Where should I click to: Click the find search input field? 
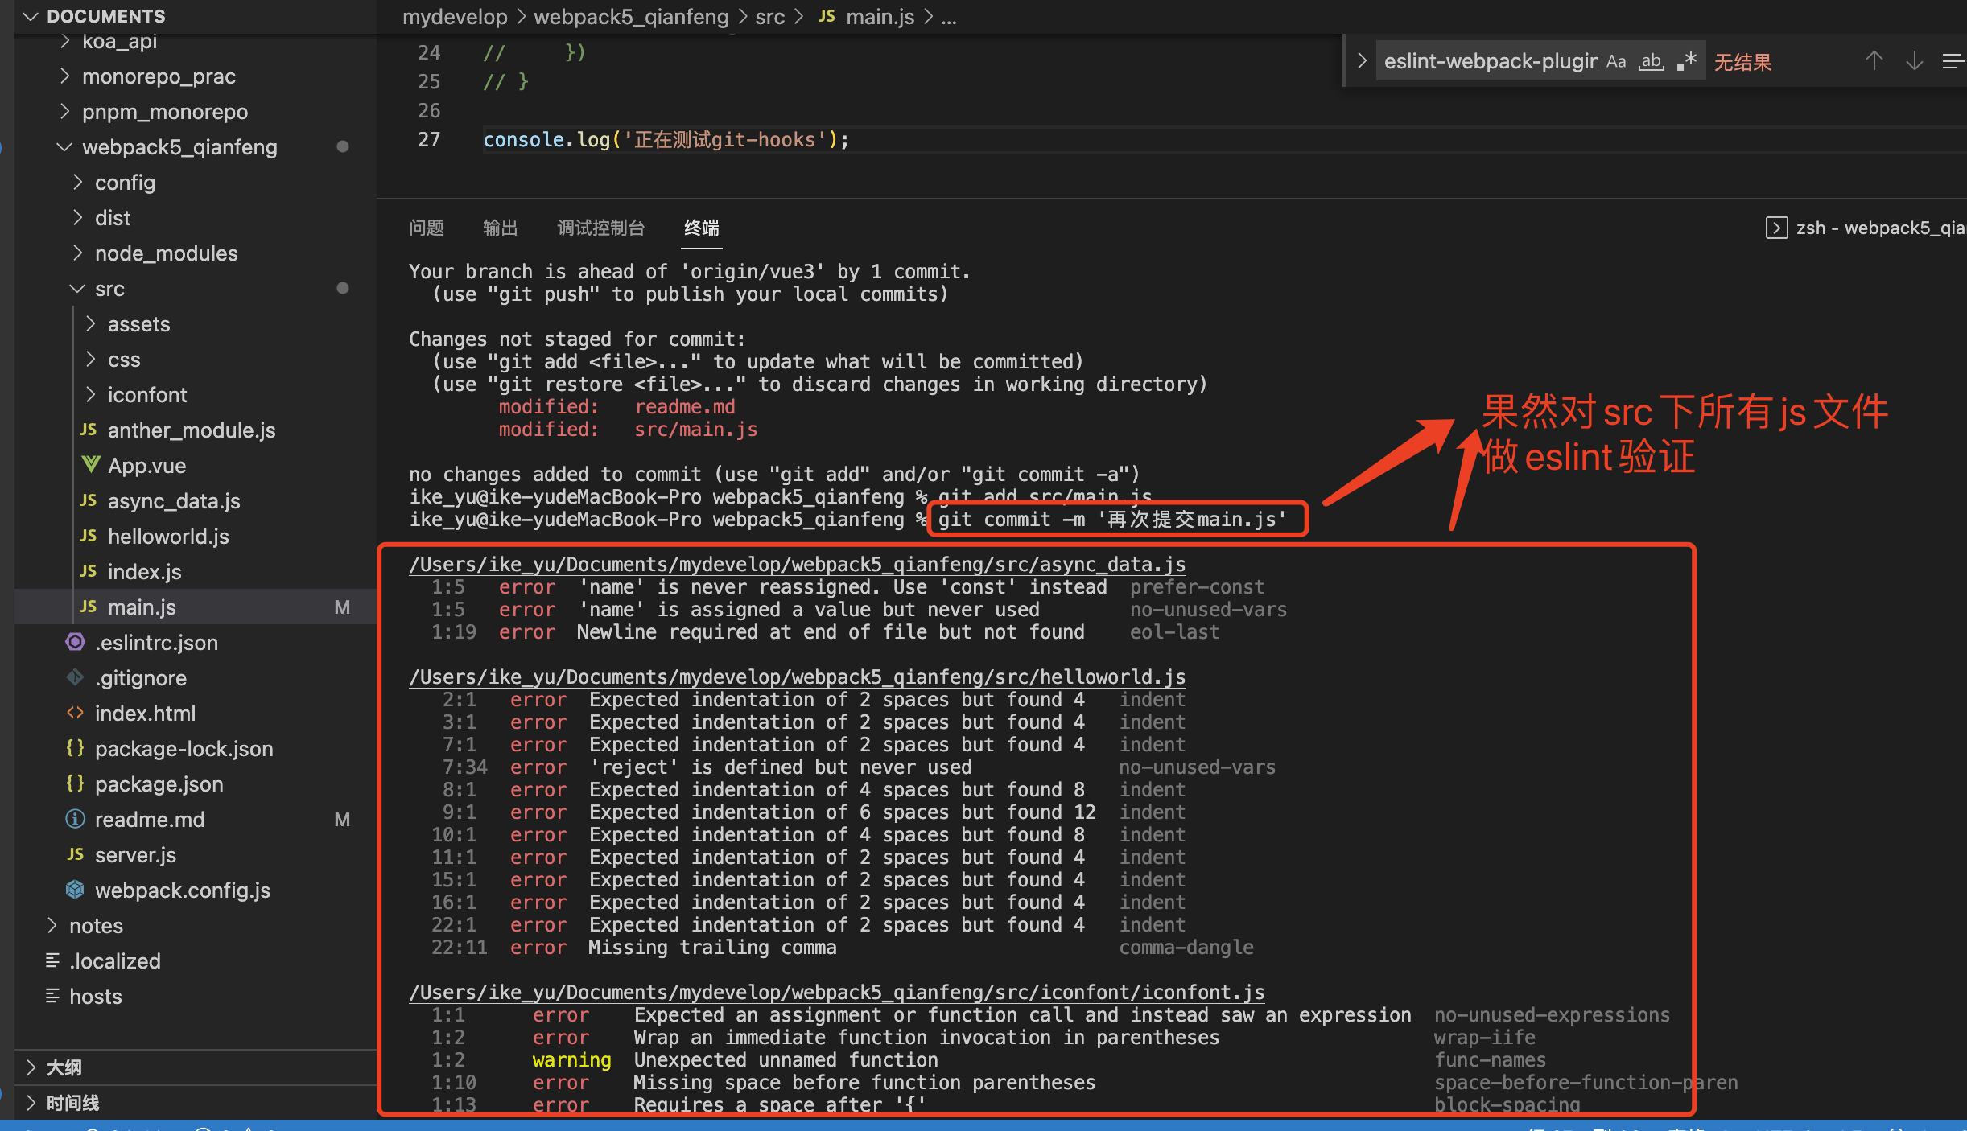click(1489, 62)
